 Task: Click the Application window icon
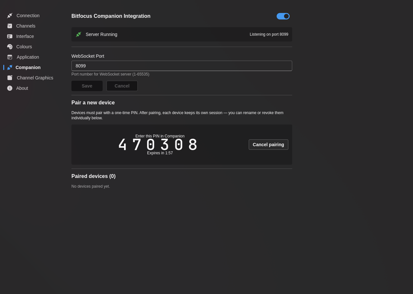[10, 57]
